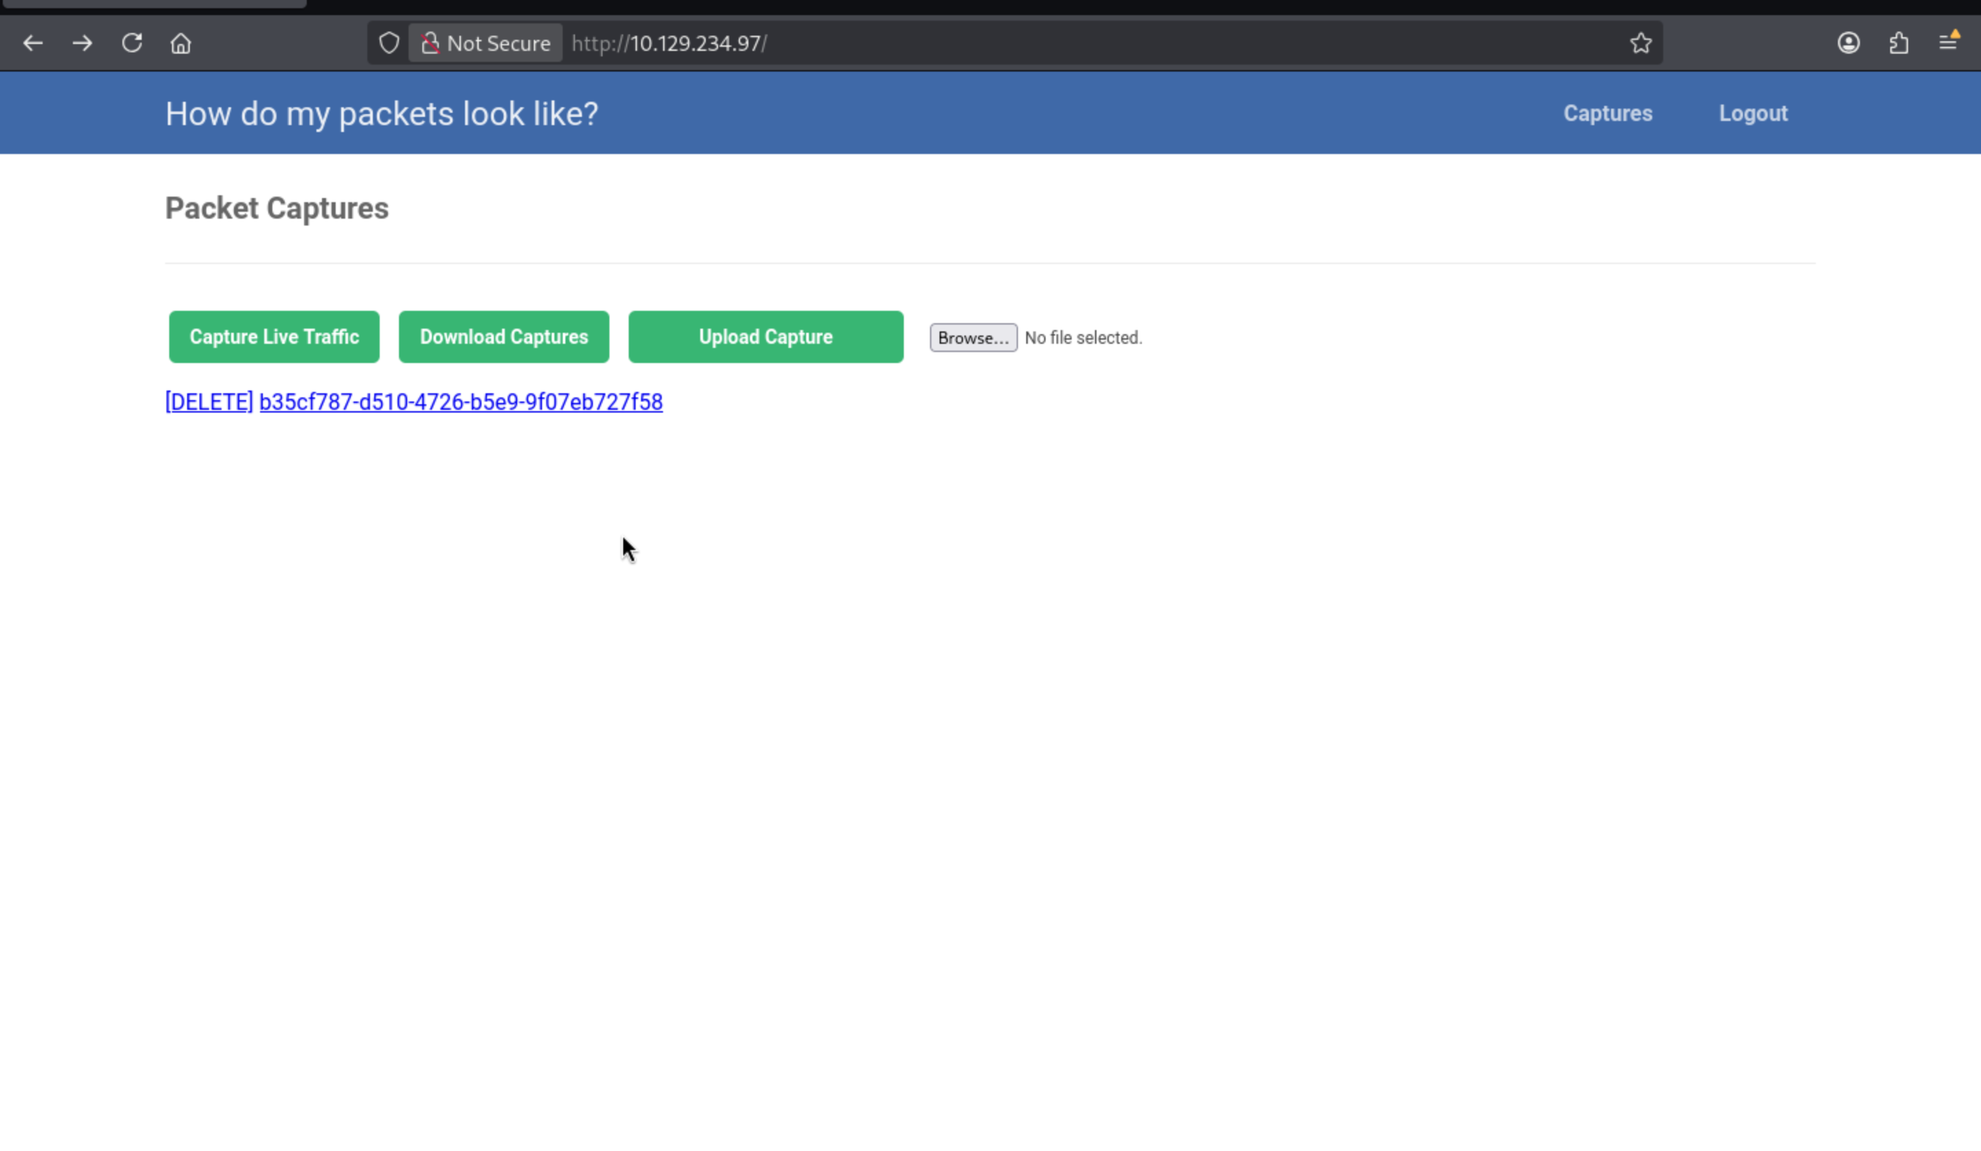
Task: Click the browser forward arrow
Action: [x=82, y=43]
